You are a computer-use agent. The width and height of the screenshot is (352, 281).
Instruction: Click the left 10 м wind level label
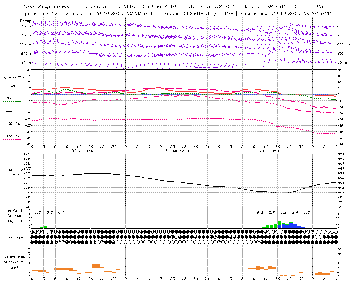(26, 63)
